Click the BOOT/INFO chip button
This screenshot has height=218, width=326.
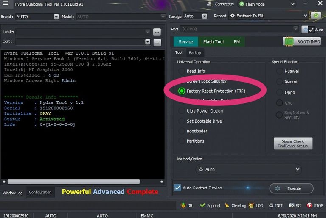(x=302, y=41)
